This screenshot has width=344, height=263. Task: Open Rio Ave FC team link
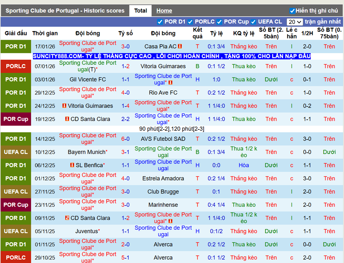(x=163, y=93)
